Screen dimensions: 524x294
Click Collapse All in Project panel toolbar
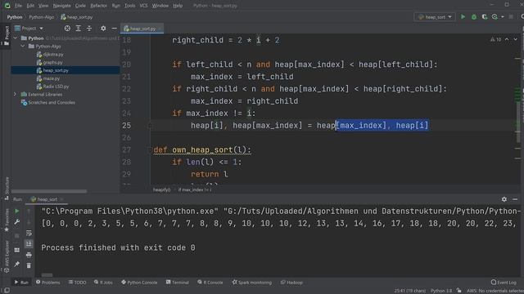point(89,29)
